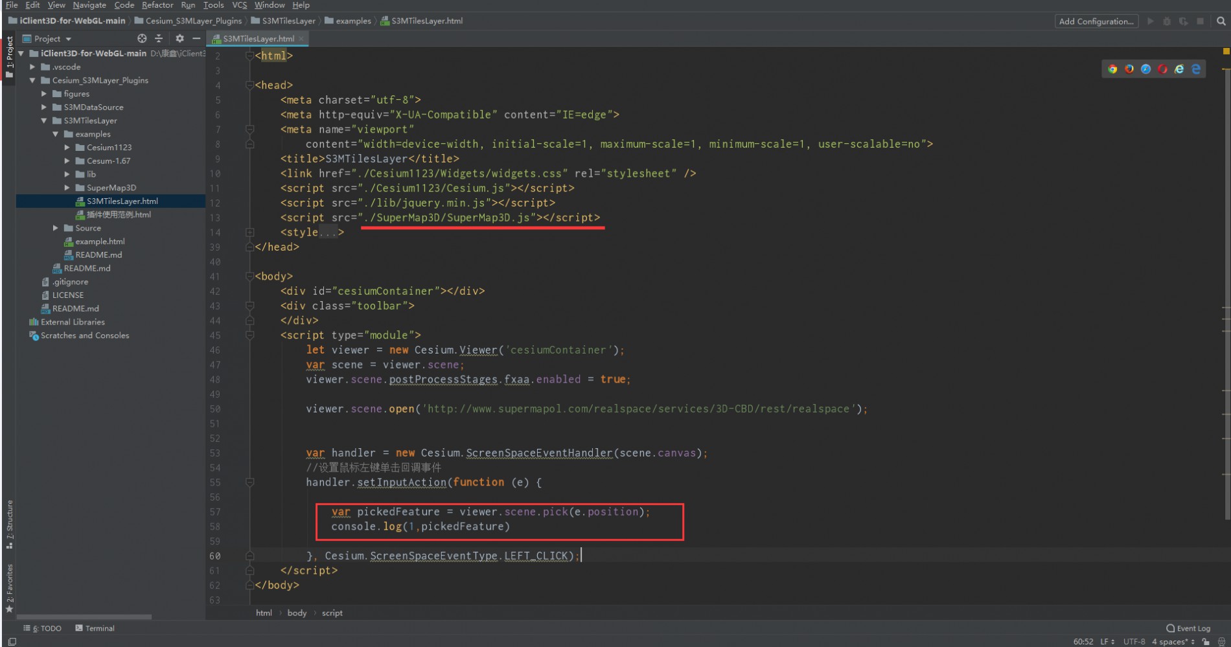The height and width of the screenshot is (647, 1231).
Task: Toggle the 2: Favorites side tab
Action: click(x=9, y=588)
